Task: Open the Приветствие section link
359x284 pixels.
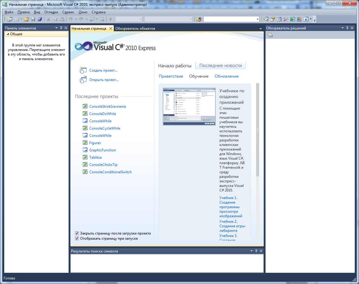Action: 171,76
